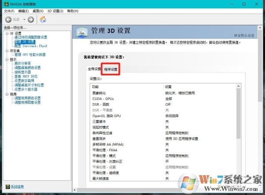Open the 桌面(K) menu
Image resolution: width=265 pixels, height=195 pixels.
click(x=38, y=11)
